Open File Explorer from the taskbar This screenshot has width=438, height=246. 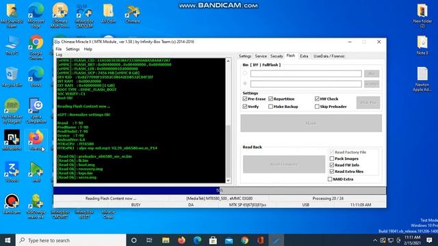click(166, 240)
